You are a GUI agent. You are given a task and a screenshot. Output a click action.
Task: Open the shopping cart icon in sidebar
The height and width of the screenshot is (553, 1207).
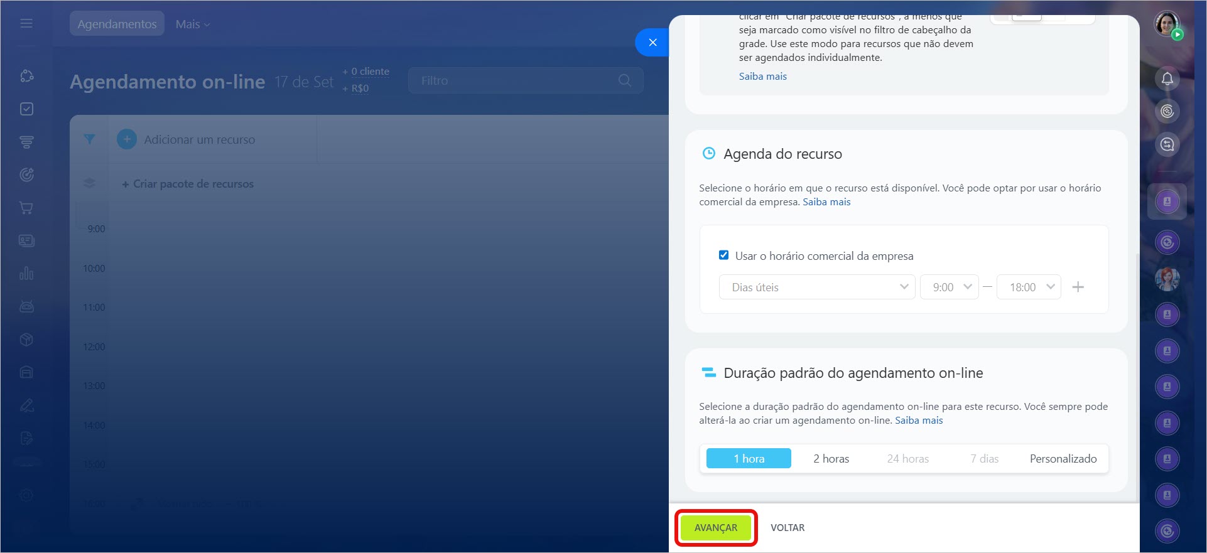(26, 208)
